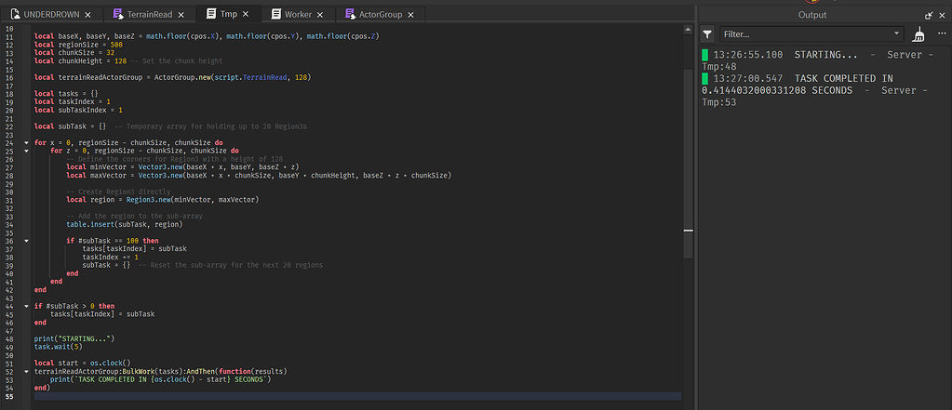The image size is (952, 410).
Task: Switch to the Worker script tab
Action: click(x=298, y=15)
